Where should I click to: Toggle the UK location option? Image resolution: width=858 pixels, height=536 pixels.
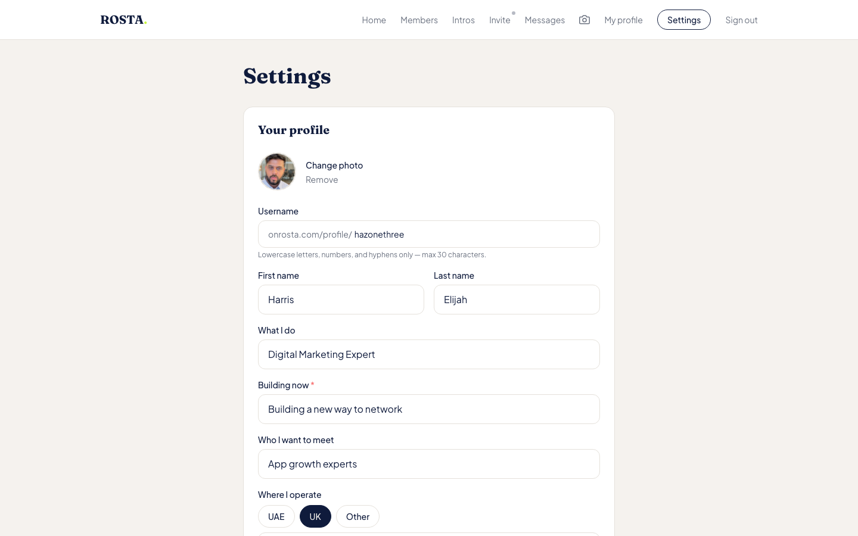click(x=315, y=516)
